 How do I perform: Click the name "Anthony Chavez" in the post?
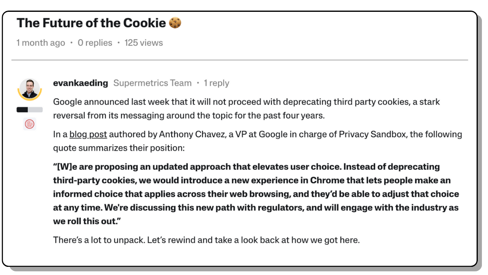coord(191,134)
